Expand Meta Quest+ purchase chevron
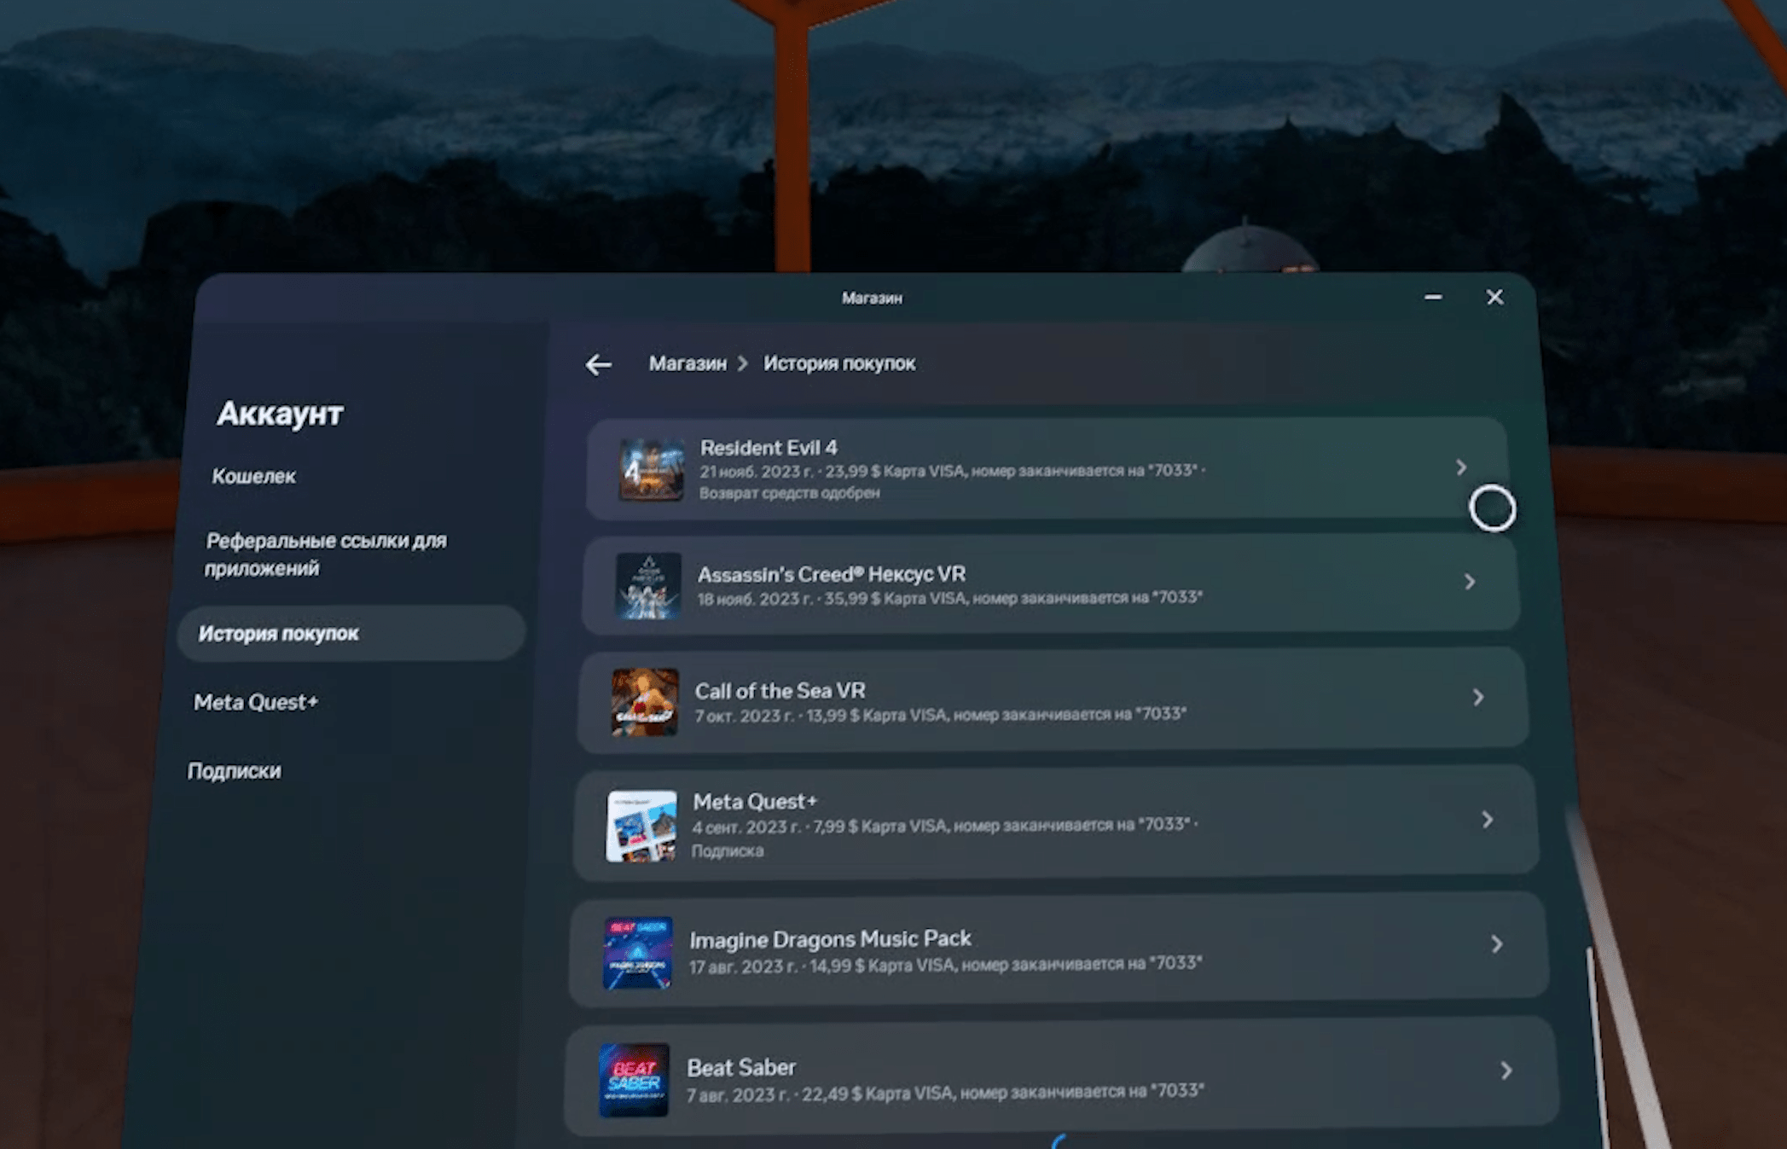Screen dimensions: 1787x1149 pyautogui.click(x=1488, y=820)
